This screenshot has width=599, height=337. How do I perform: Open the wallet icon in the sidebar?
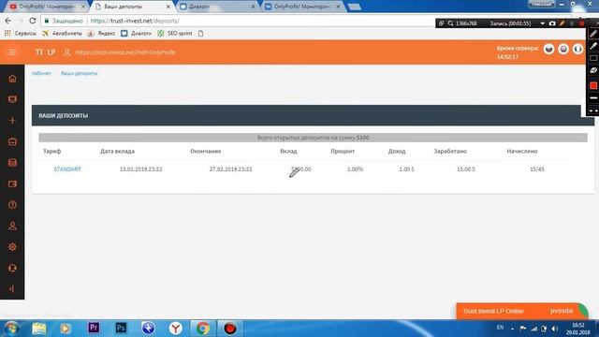(x=12, y=183)
